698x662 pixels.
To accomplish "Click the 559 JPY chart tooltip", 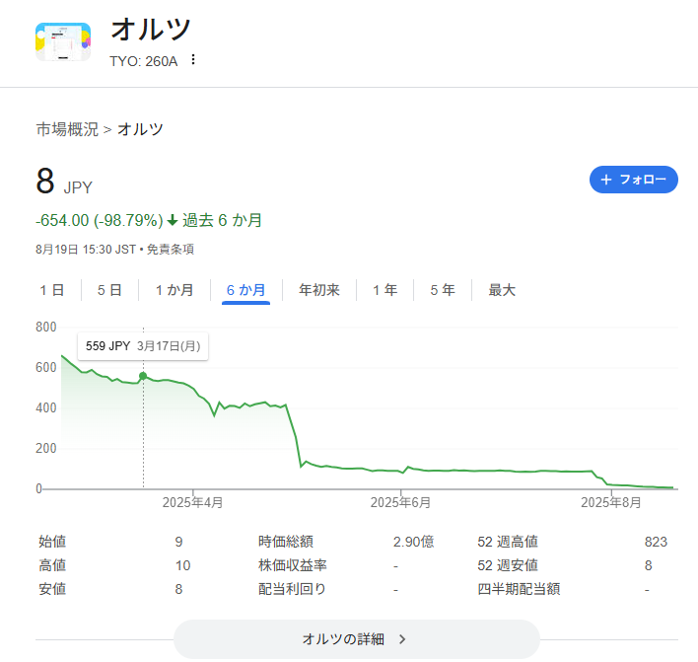I will [143, 346].
